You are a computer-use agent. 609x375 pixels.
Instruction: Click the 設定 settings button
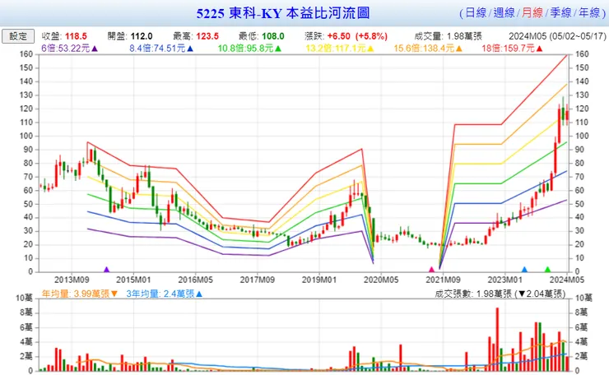[x=18, y=36]
